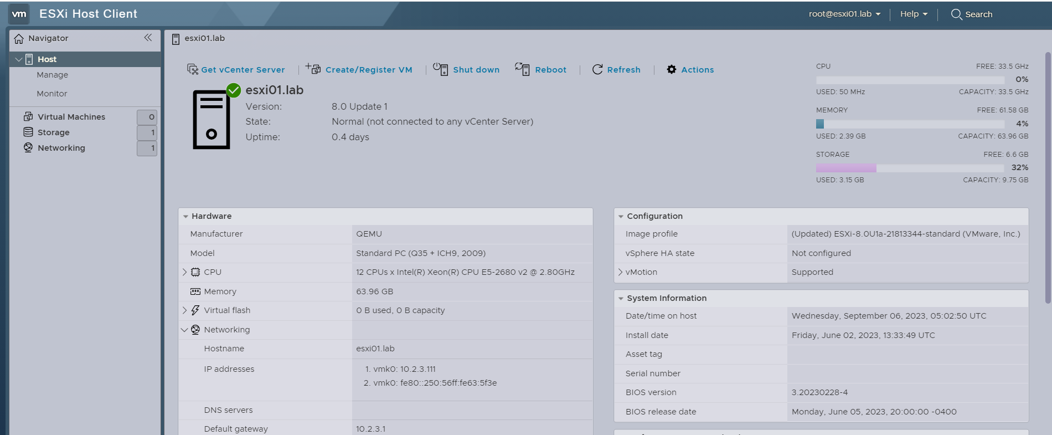The height and width of the screenshot is (435, 1052).
Task: Click the Virtual Machines count badge
Action: point(147,117)
